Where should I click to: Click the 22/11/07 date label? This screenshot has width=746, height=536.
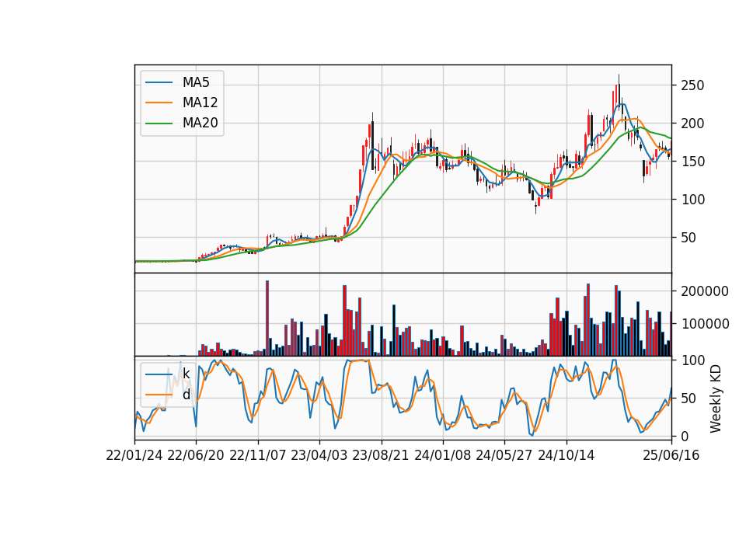tap(258, 456)
